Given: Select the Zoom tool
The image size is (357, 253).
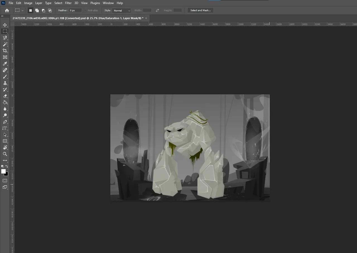Looking at the screenshot, I should click(x=5, y=154).
